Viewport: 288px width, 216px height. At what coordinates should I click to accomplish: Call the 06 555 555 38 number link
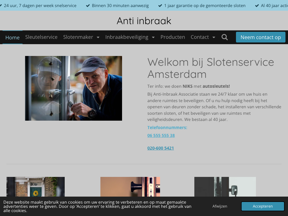[161, 135]
